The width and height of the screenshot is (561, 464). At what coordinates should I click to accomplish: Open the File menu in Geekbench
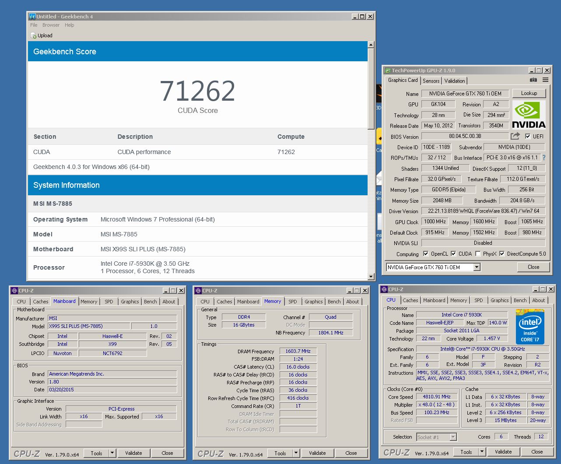[x=34, y=25]
